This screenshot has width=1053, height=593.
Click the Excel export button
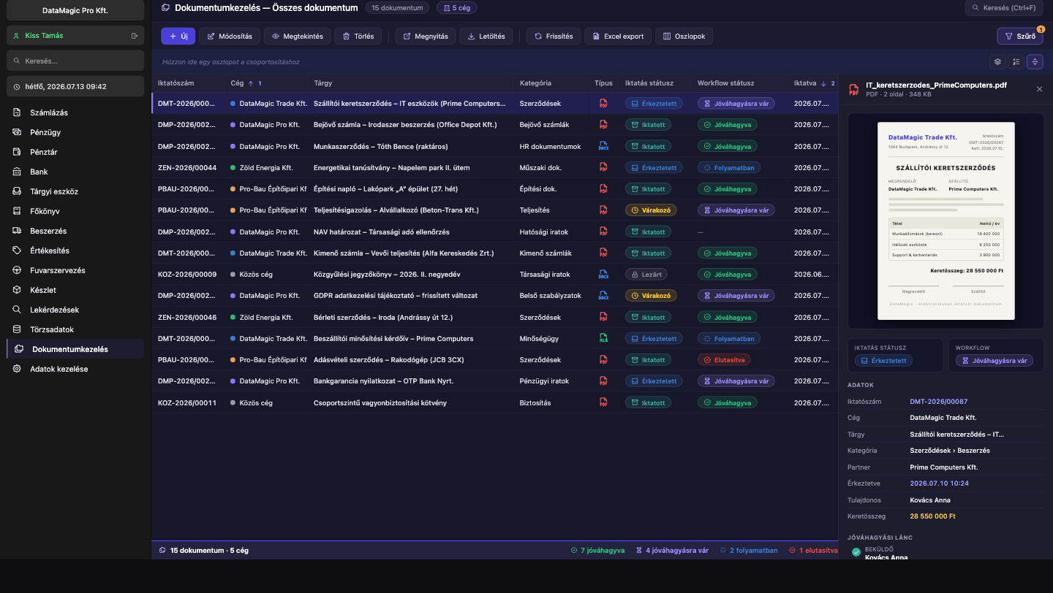[618, 37]
